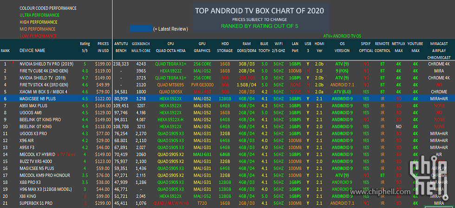Click the 'ANTUTU BENCH' column header
The image size is (455, 208).
click(x=121, y=47)
